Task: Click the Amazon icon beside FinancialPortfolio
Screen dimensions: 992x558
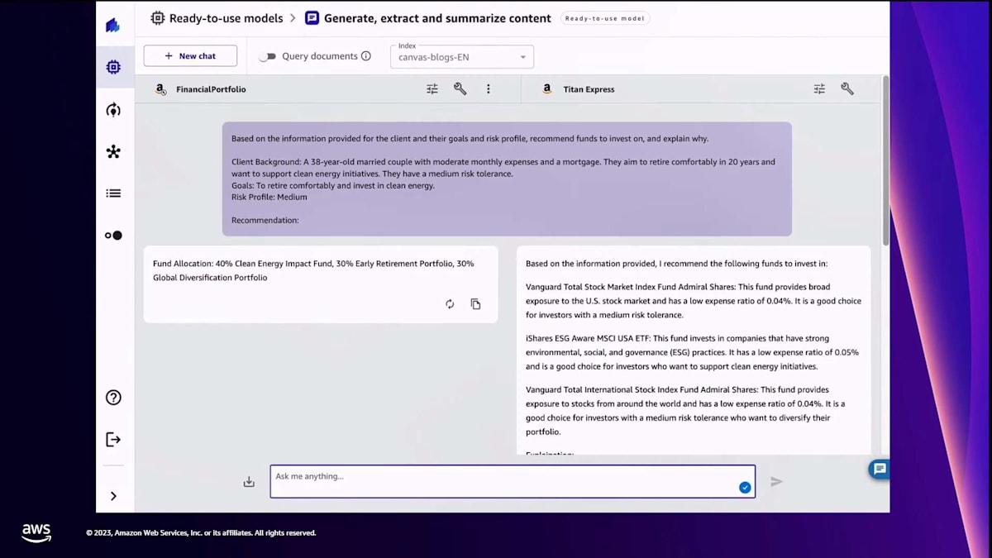Action: click(161, 89)
